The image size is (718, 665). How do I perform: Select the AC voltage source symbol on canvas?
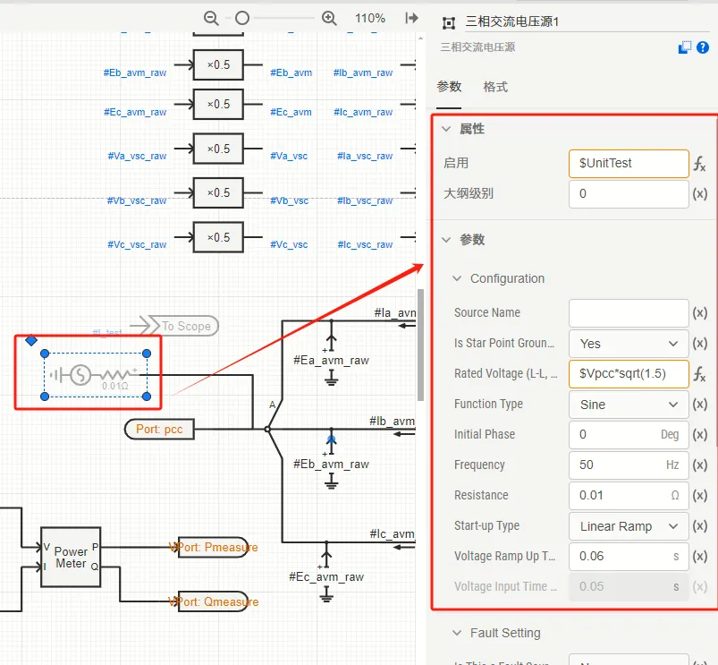tap(96, 375)
